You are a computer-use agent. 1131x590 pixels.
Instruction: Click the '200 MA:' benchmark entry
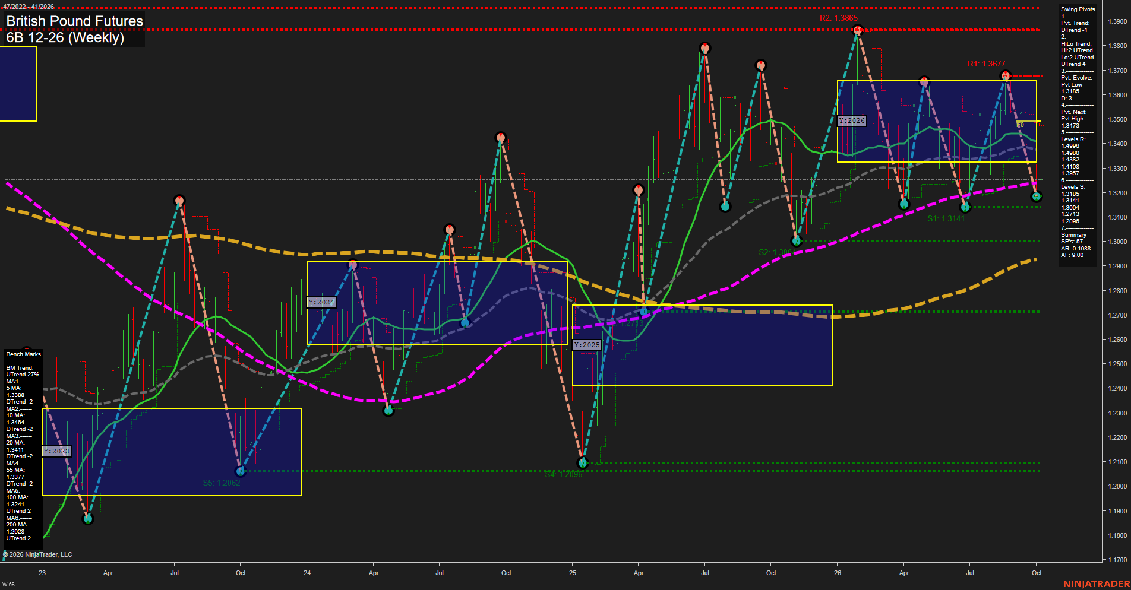(17, 525)
